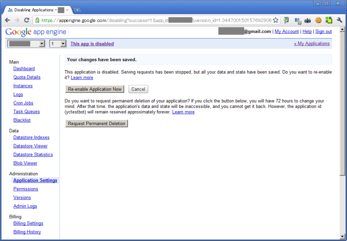347x241 pixels.
Task: Close the Disabling Applications tab
Action: 68,10
